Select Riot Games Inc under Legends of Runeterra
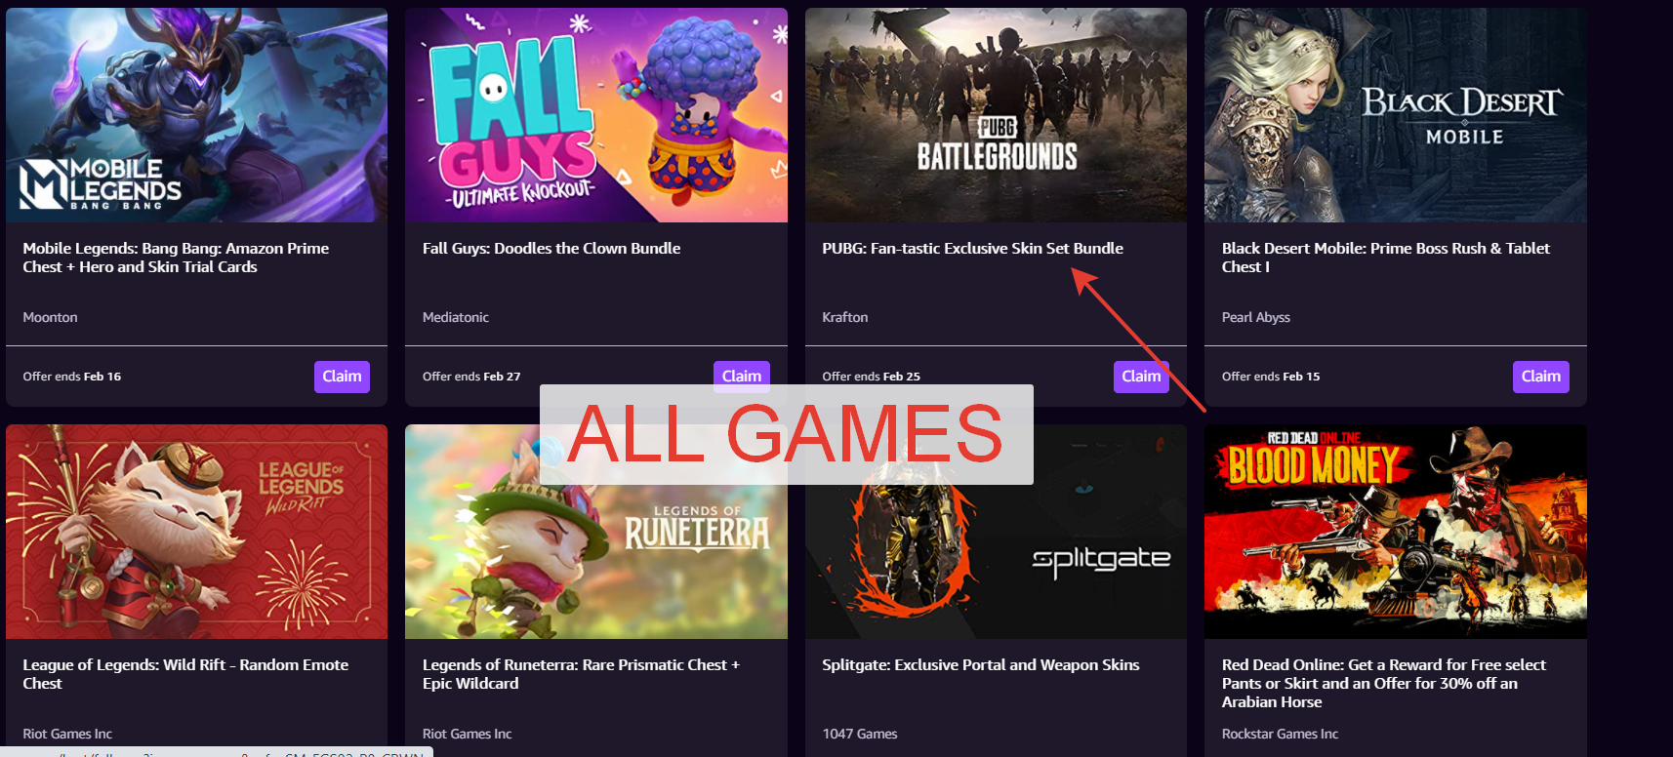This screenshot has height=757, width=1673. [x=467, y=735]
